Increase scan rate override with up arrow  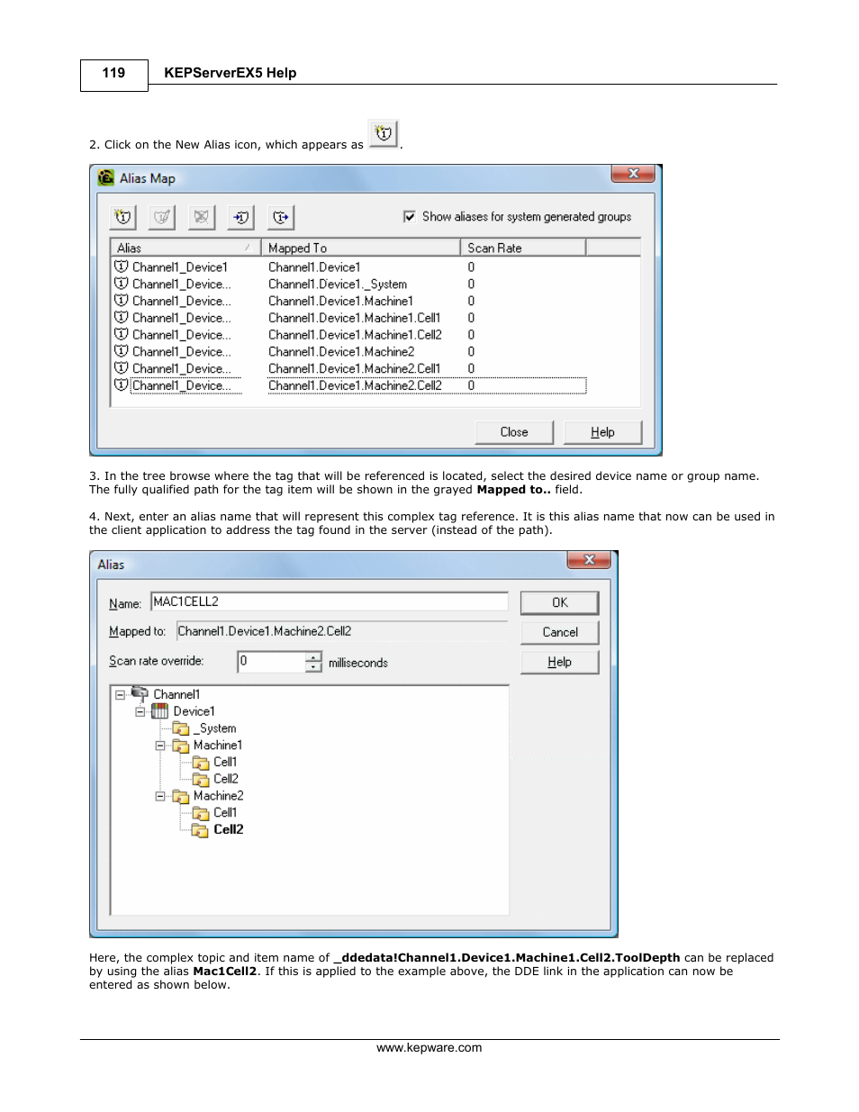[313, 657]
